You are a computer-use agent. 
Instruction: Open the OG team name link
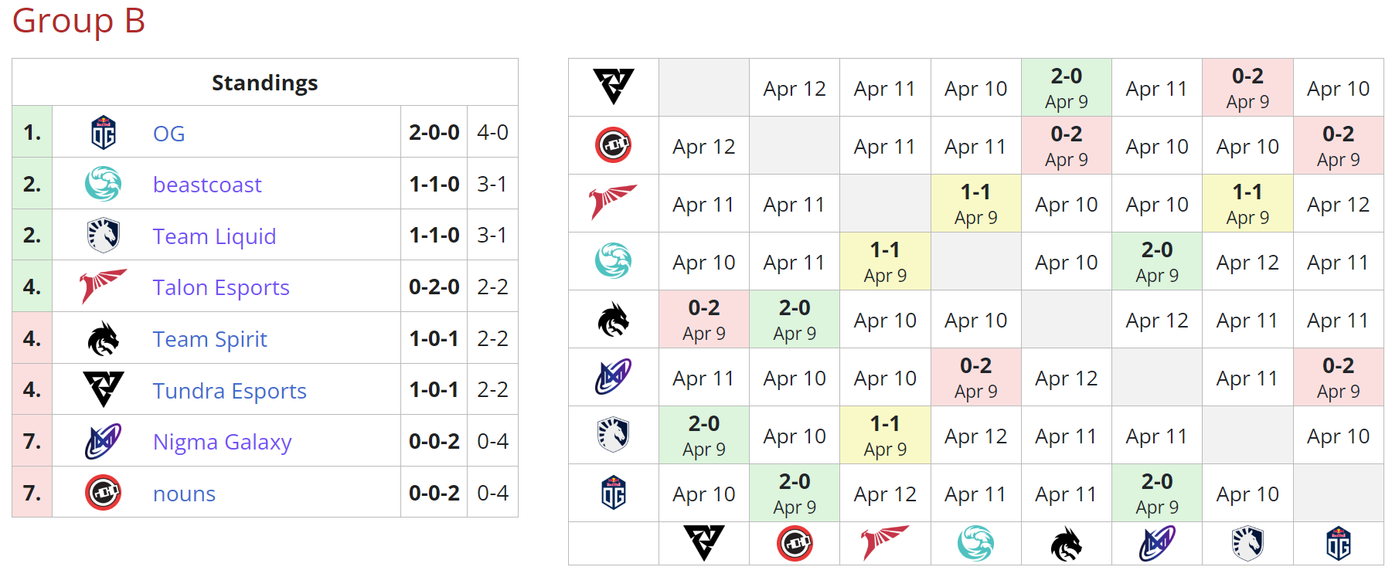(x=168, y=134)
